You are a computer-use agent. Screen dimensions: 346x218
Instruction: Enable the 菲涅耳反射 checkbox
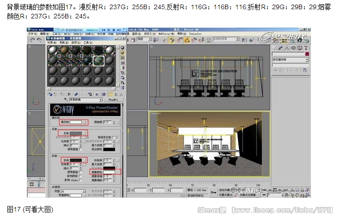click(x=114, y=137)
